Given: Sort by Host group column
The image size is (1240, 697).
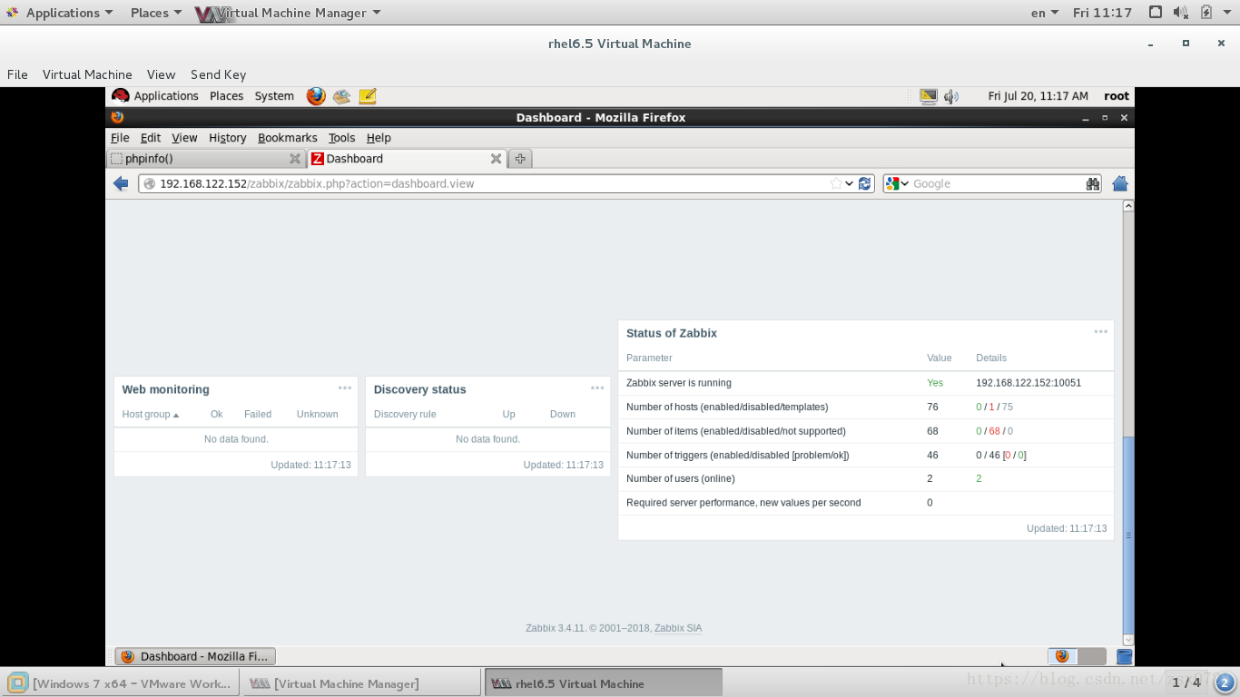Looking at the screenshot, I should tap(150, 414).
